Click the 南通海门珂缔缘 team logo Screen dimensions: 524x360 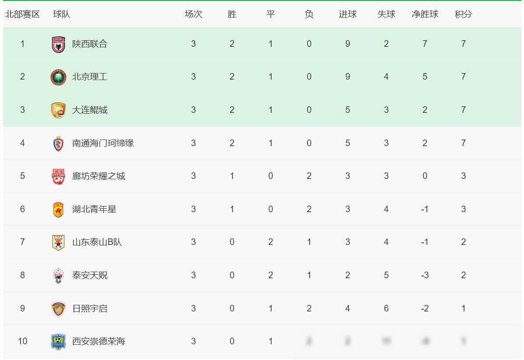click(x=58, y=143)
